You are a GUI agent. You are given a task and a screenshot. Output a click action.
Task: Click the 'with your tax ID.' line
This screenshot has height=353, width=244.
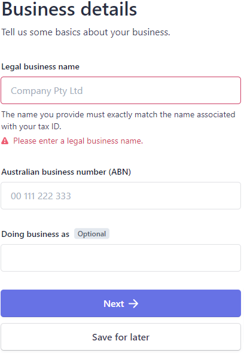(31, 126)
